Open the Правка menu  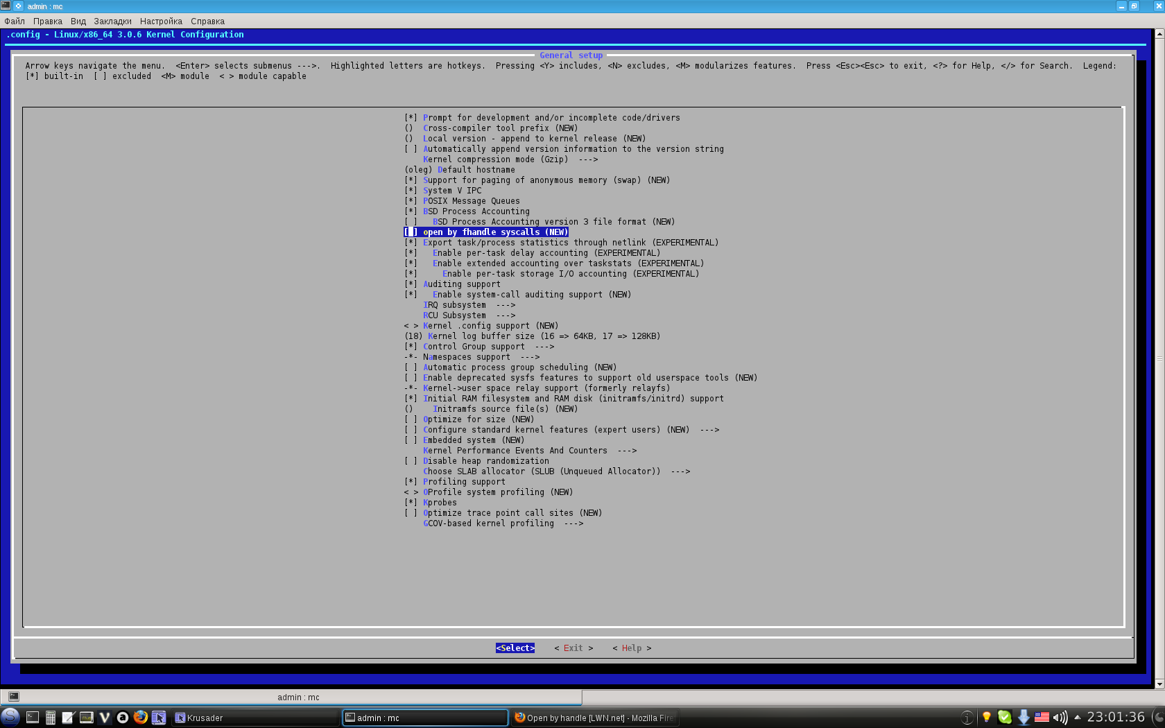[48, 21]
